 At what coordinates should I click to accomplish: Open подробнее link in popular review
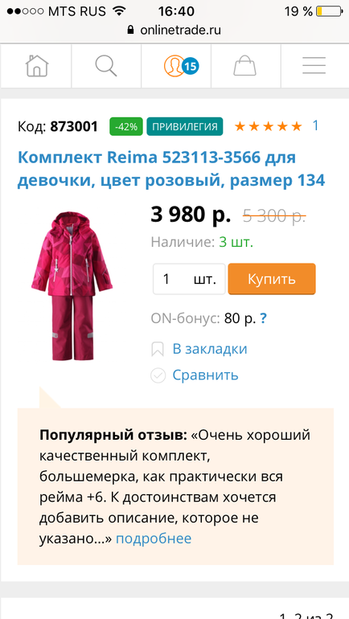154,539
